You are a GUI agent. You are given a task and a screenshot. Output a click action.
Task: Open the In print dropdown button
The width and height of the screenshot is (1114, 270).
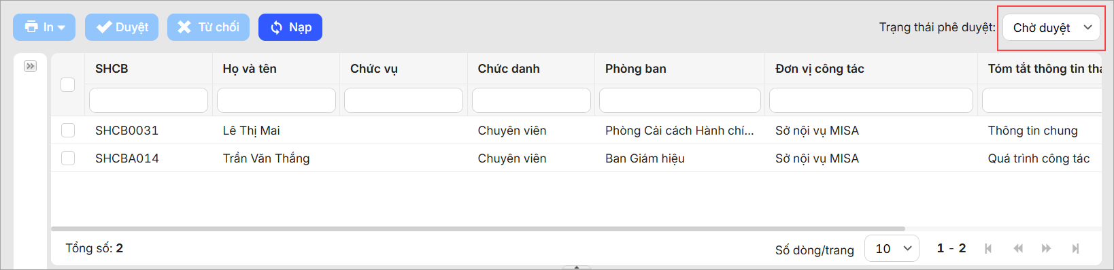(44, 27)
